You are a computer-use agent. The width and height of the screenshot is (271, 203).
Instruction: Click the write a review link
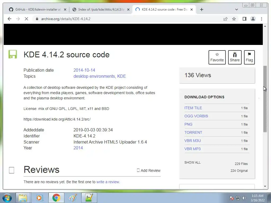[108, 182]
